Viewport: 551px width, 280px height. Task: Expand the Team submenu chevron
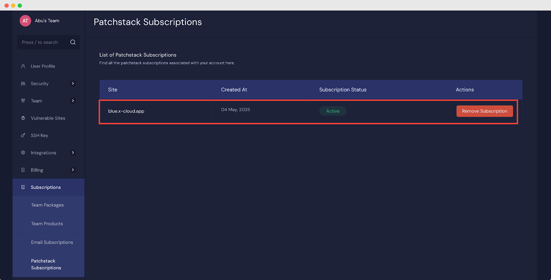click(73, 101)
